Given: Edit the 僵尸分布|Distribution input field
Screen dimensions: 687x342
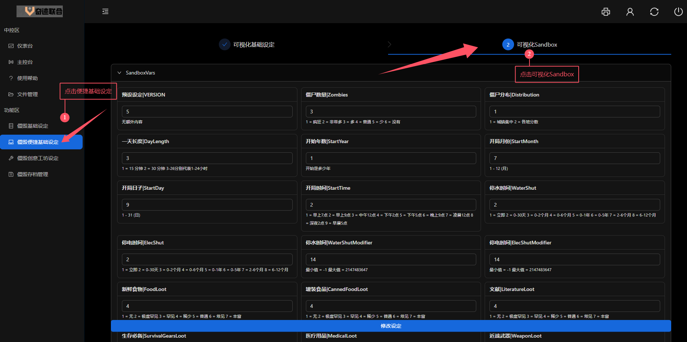Looking at the screenshot, I should (575, 112).
